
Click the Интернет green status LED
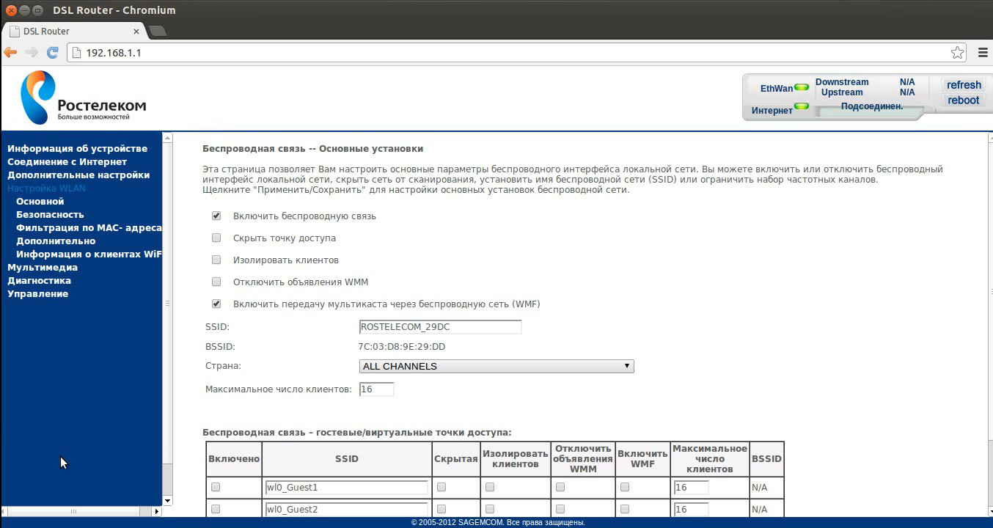coord(802,106)
